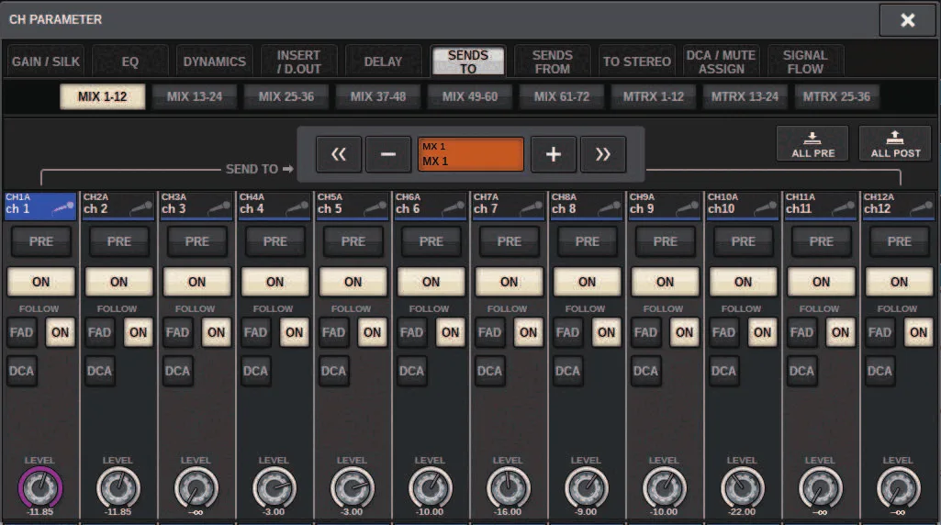
Task: Turn off send ON for ch 2
Action: click(118, 282)
